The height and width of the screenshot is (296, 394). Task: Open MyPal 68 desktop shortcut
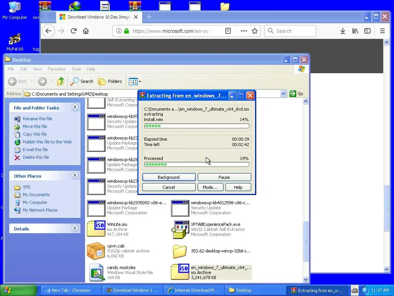tap(15, 42)
